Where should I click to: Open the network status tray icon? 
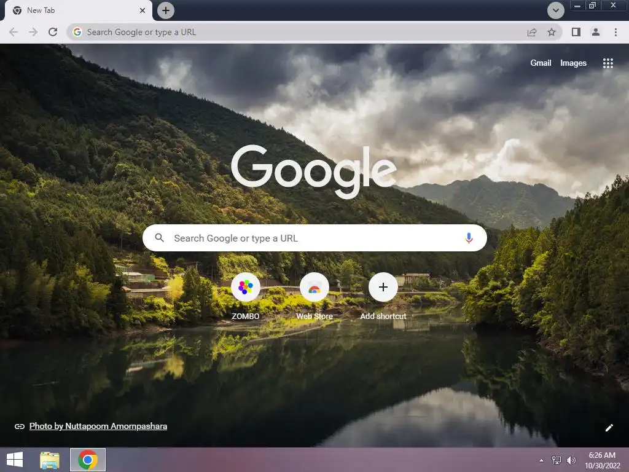[557, 460]
